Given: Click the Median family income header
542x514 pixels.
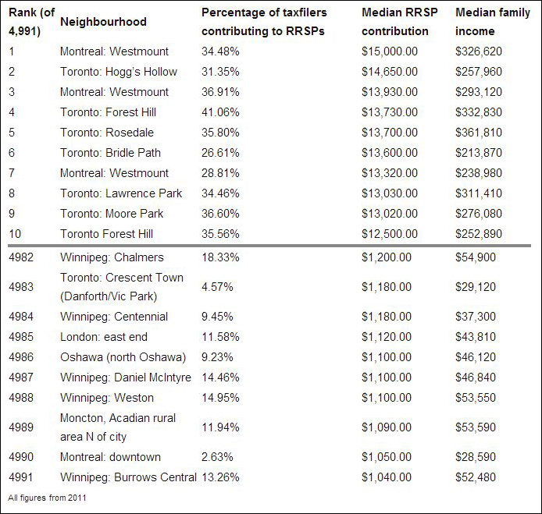Looking at the screenshot, I should click(493, 22).
